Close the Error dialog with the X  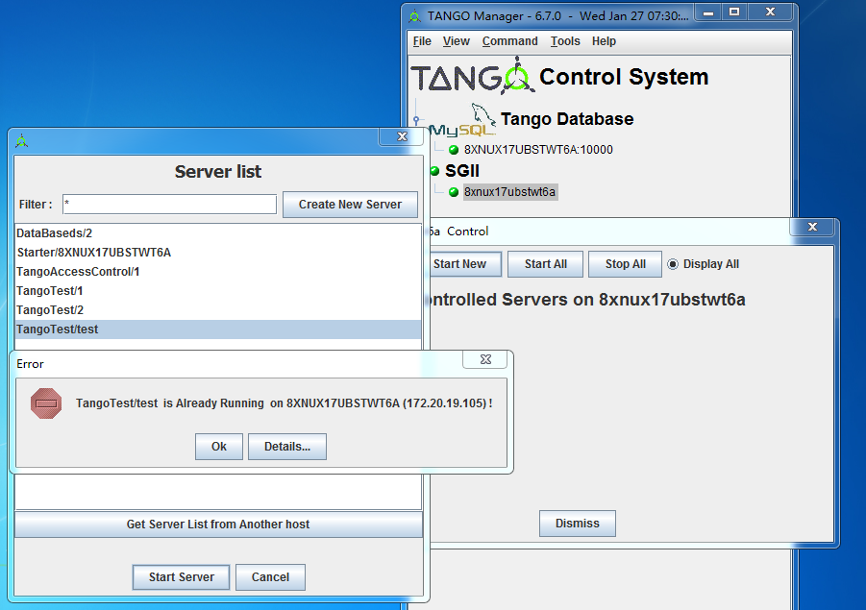tap(485, 359)
